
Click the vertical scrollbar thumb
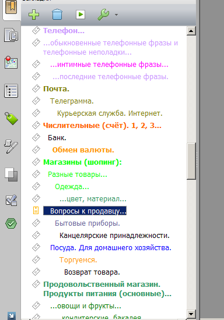pyautogui.click(x=191, y=161)
